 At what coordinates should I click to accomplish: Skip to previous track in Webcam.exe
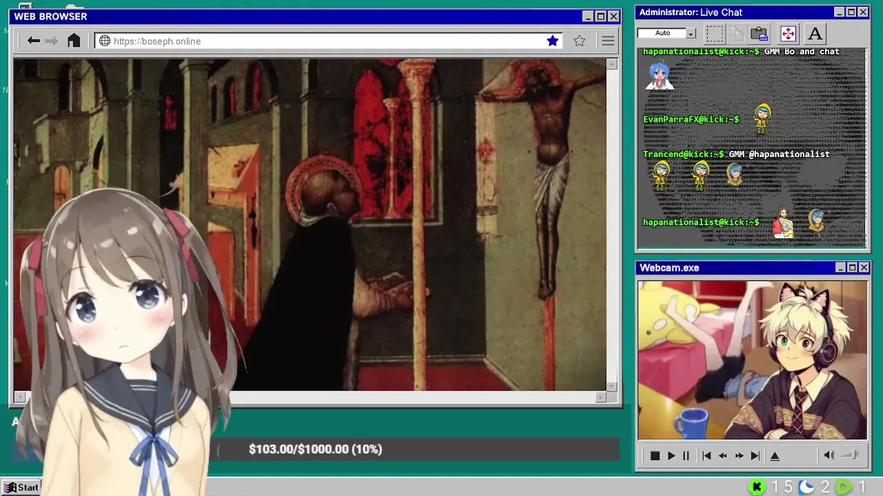(x=706, y=455)
